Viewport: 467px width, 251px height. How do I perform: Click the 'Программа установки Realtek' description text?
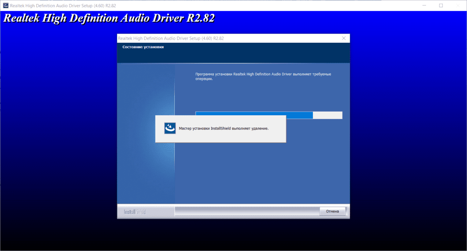pyautogui.click(x=263, y=77)
